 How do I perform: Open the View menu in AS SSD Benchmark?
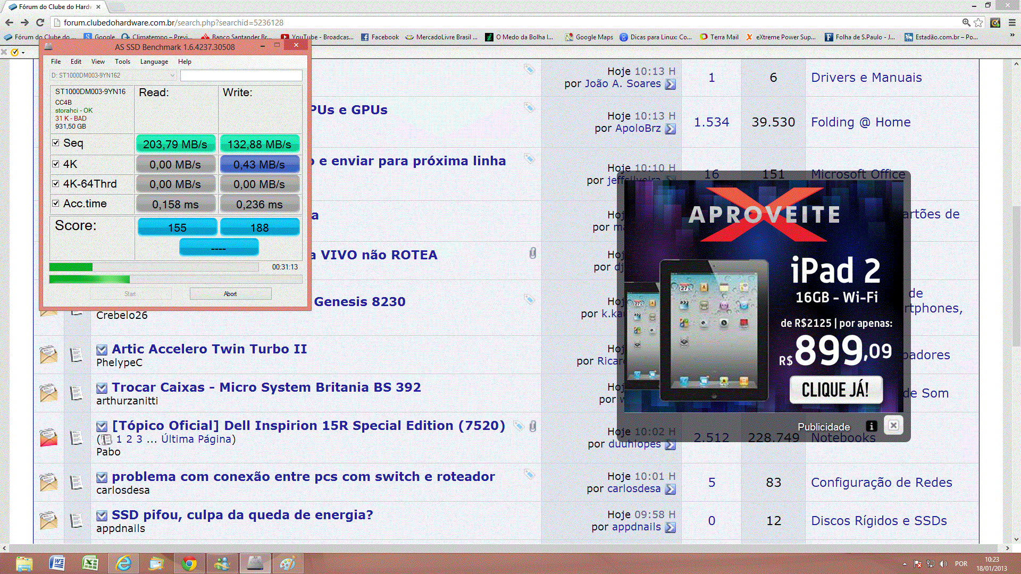(x=98, y=62)
